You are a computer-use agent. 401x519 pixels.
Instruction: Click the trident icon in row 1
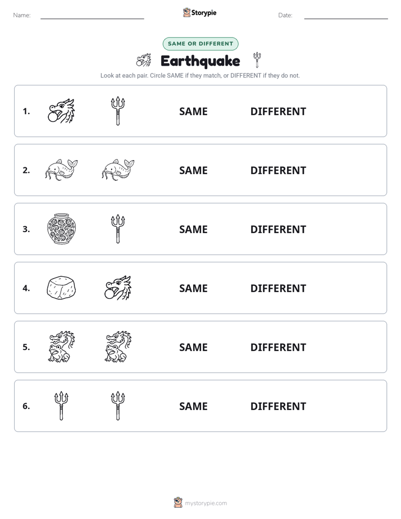[118, 111]
